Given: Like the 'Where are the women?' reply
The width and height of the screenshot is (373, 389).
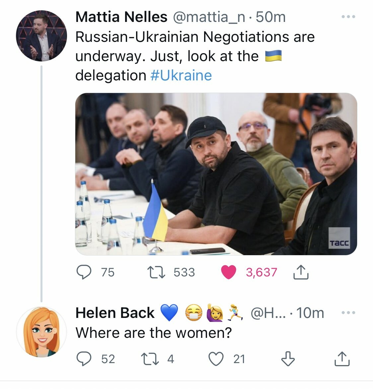Looking at the screenshot, I should pos(216,359).
